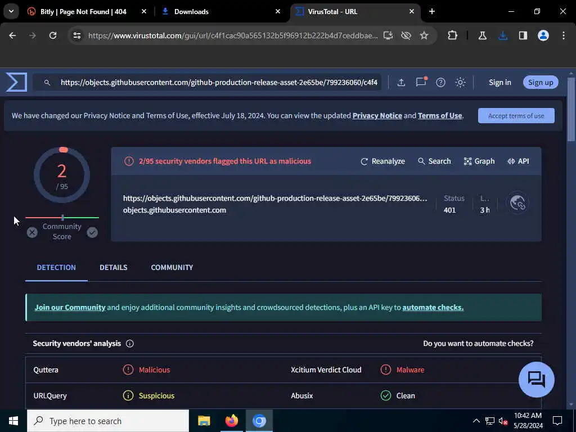Click the tracking protection eye icon

tap(406, 35)
